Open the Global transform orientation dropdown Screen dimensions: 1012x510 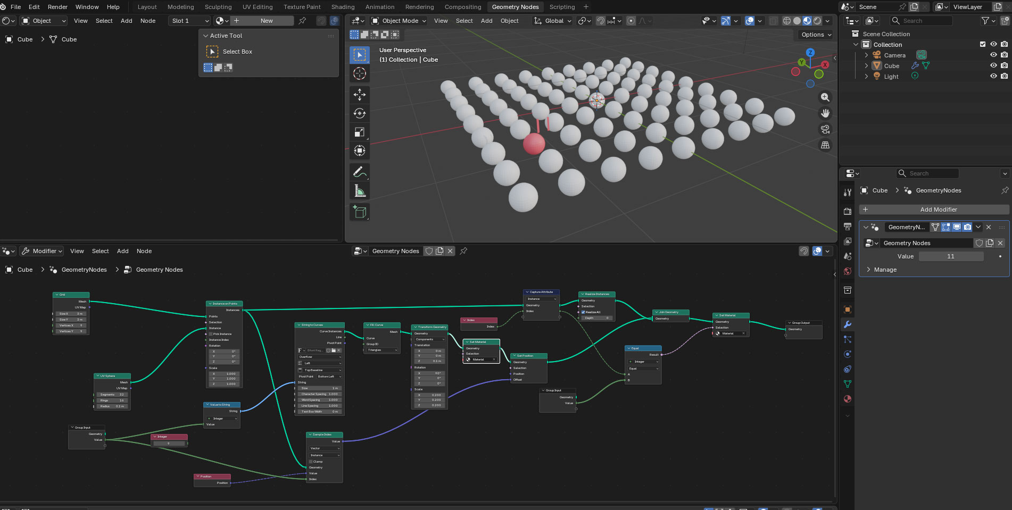coord(553,21)
